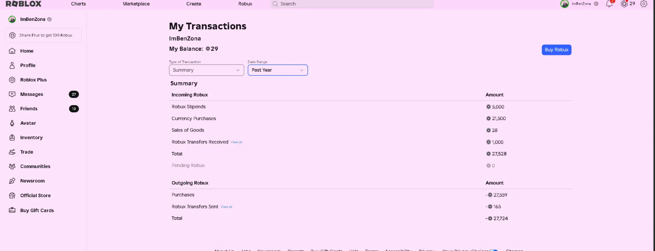Select Robux in the top navigation

tap(245, 4)
